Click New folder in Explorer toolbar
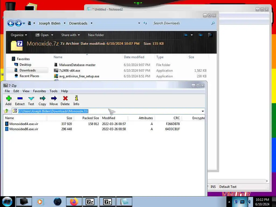This screenshot has width=276, height=207. (96, 35)
